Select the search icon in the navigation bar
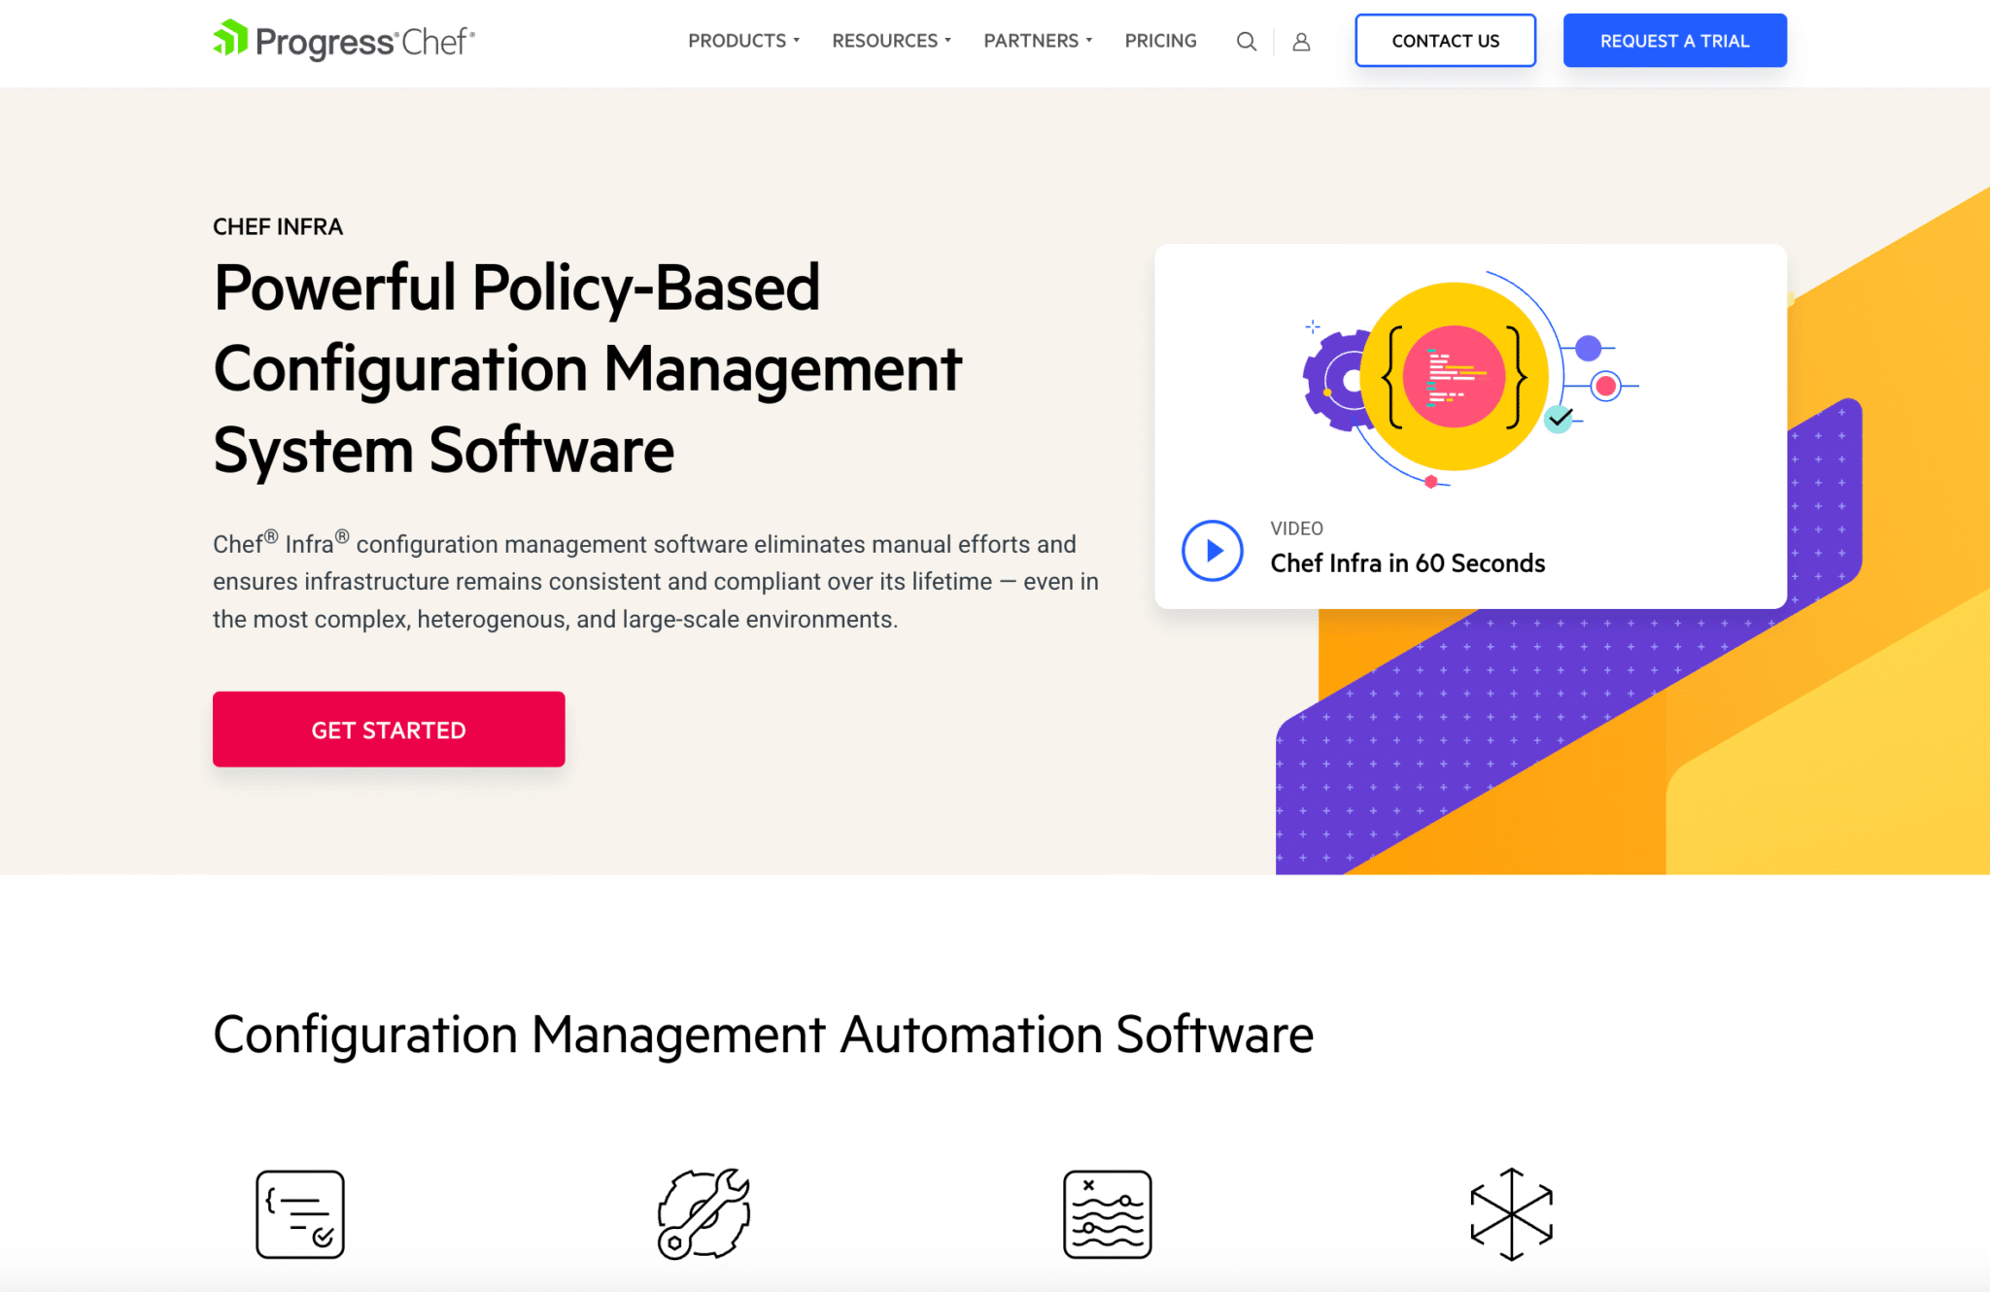The image size is (1990, 1292). click(x=1245, y=41)
